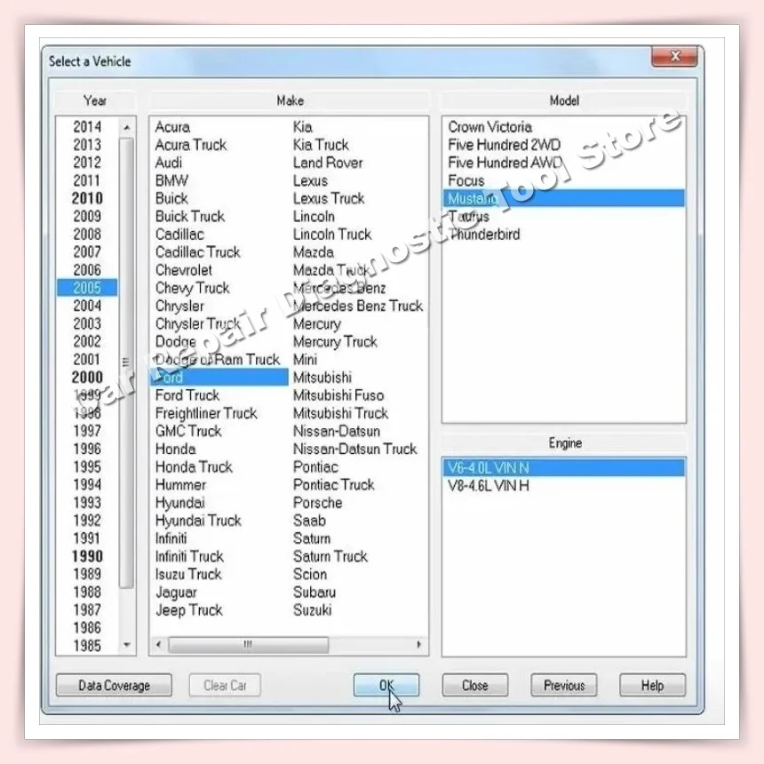Image resolution: width=764 pixels, height=764 pixels.
Task: Select Hummer in Make list
Action: pos(180,485)
